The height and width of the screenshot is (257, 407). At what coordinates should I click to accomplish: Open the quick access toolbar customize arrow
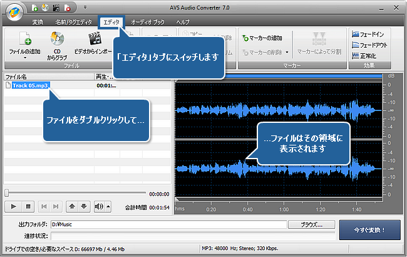[x=85, y=8]
